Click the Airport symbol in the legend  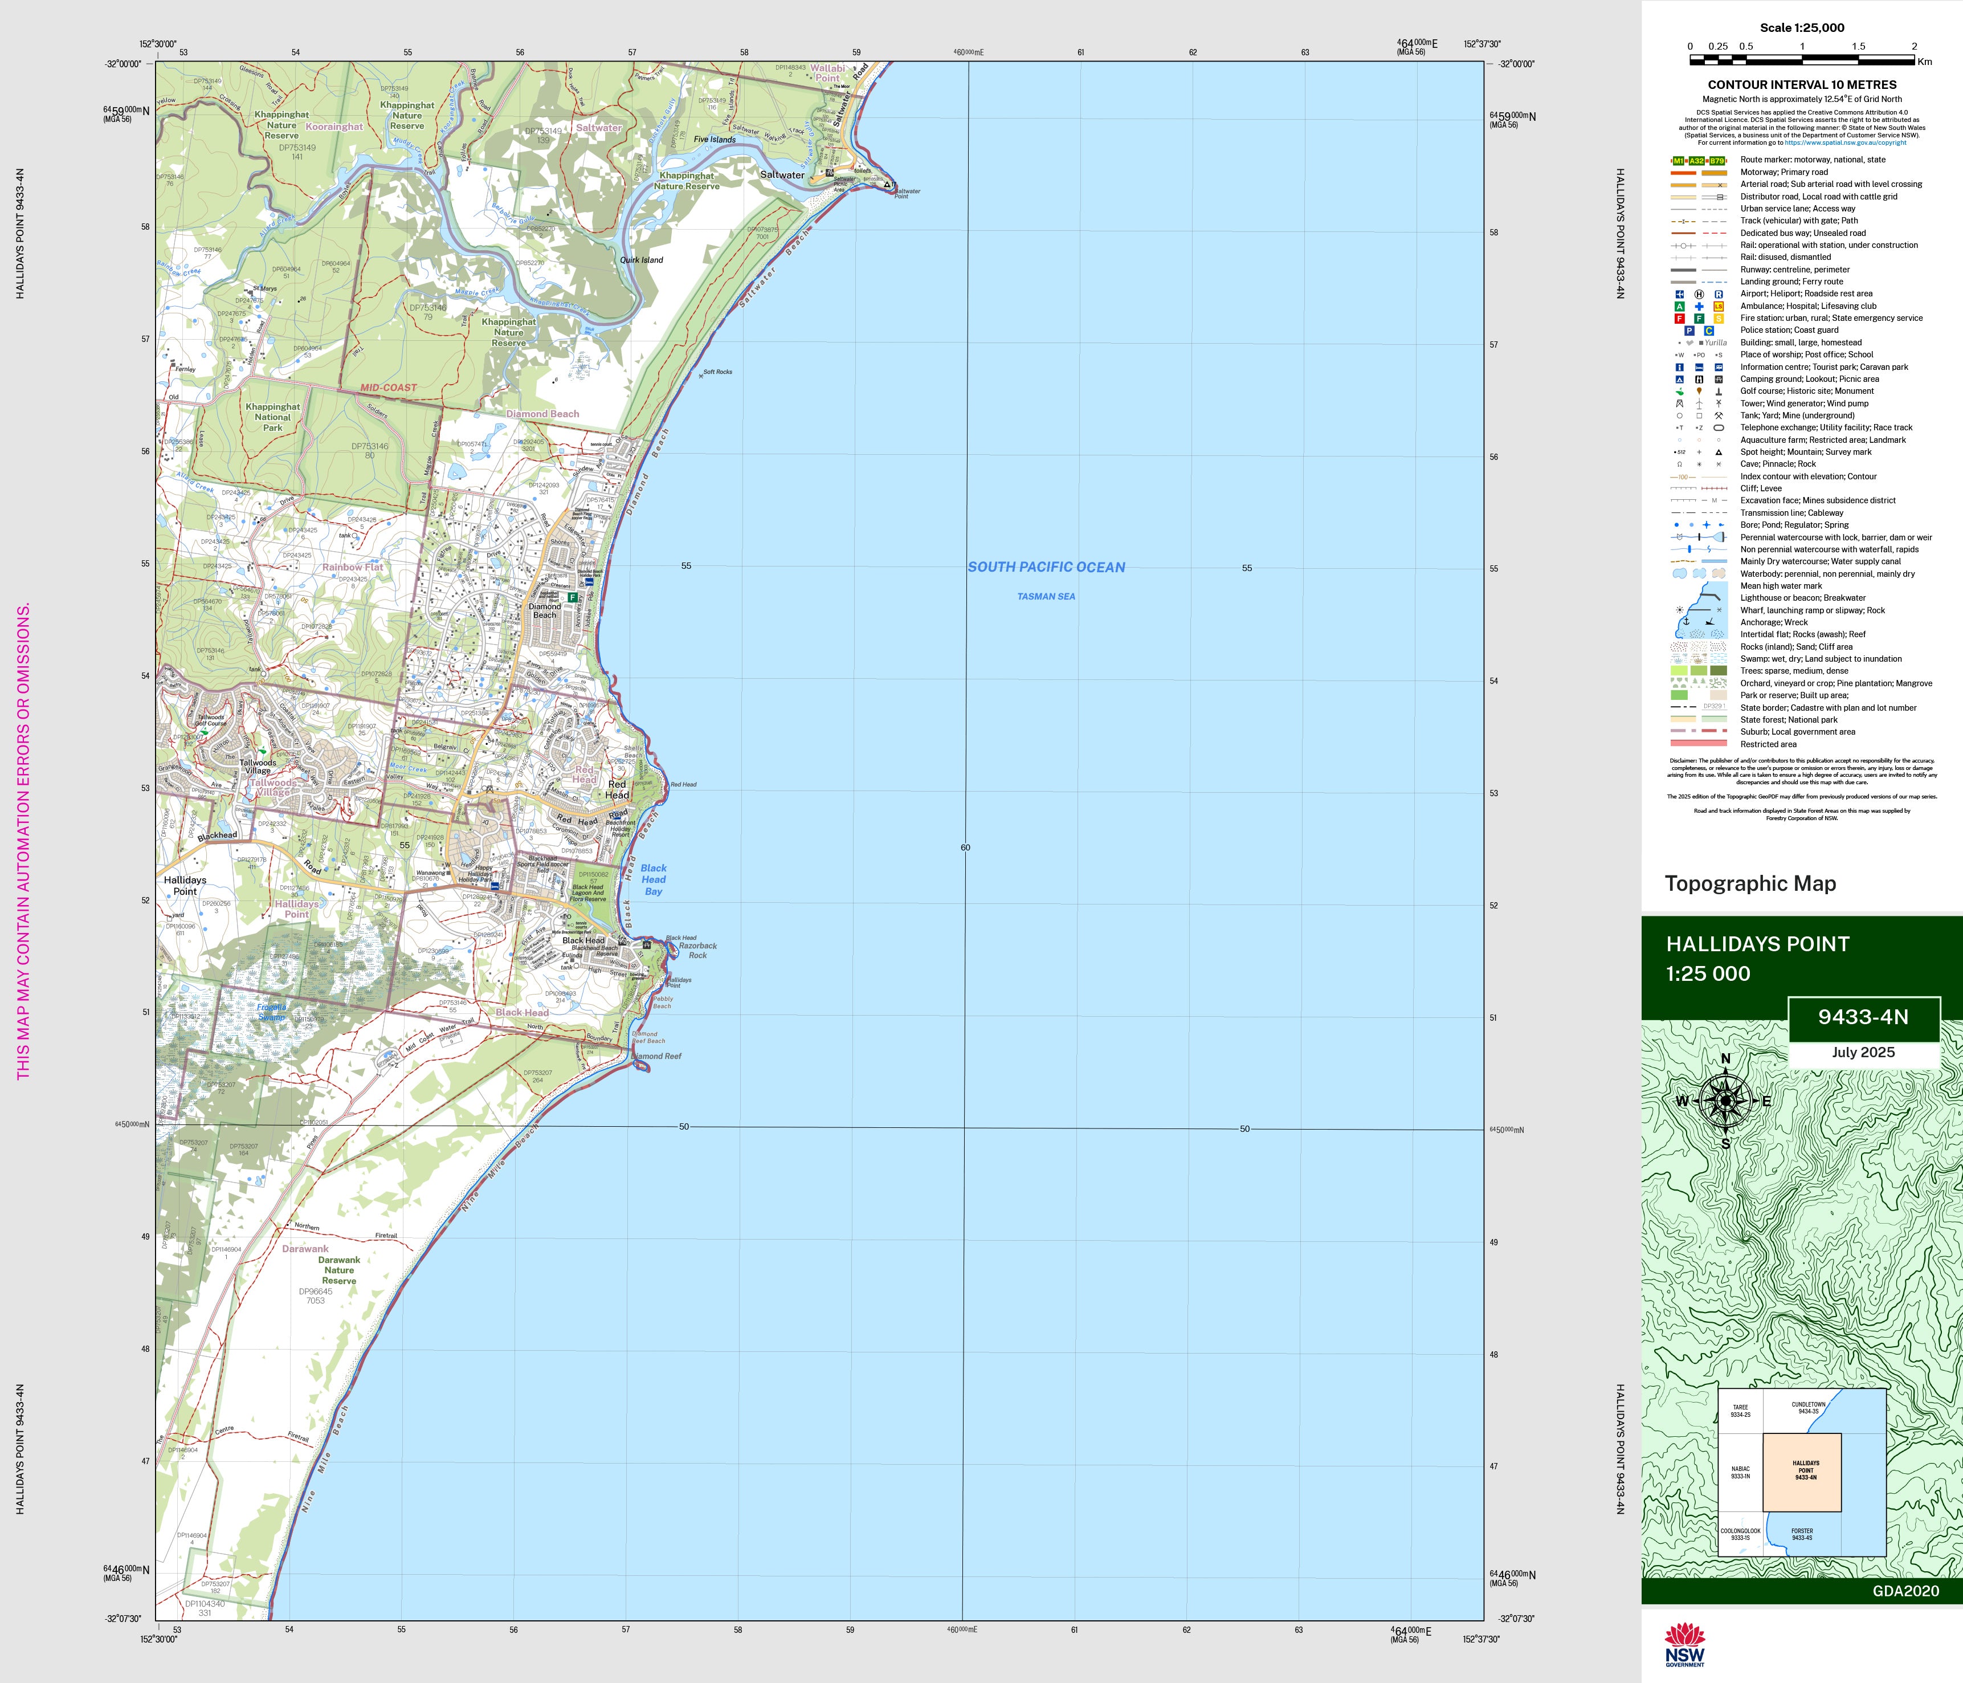click(x=1680, y=295)
